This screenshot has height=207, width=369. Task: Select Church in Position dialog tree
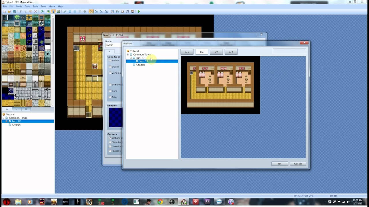point(140,65)
